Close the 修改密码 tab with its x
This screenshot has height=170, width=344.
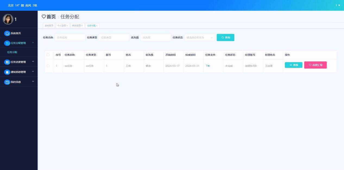(x=82, y=26)
